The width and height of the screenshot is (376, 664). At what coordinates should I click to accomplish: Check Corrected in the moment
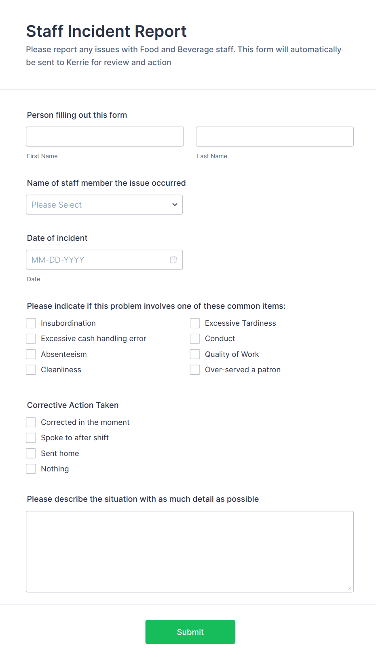pyautogui.click(x=31, y=422)
